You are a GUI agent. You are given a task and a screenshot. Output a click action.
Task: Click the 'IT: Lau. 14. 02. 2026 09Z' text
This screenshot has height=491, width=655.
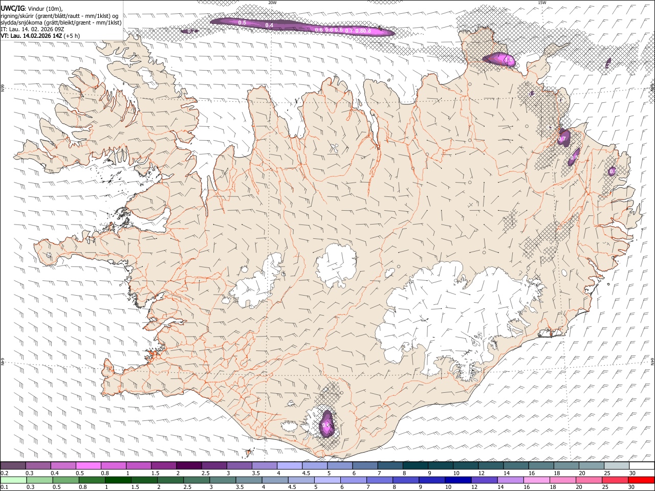[x=32, y=29]
